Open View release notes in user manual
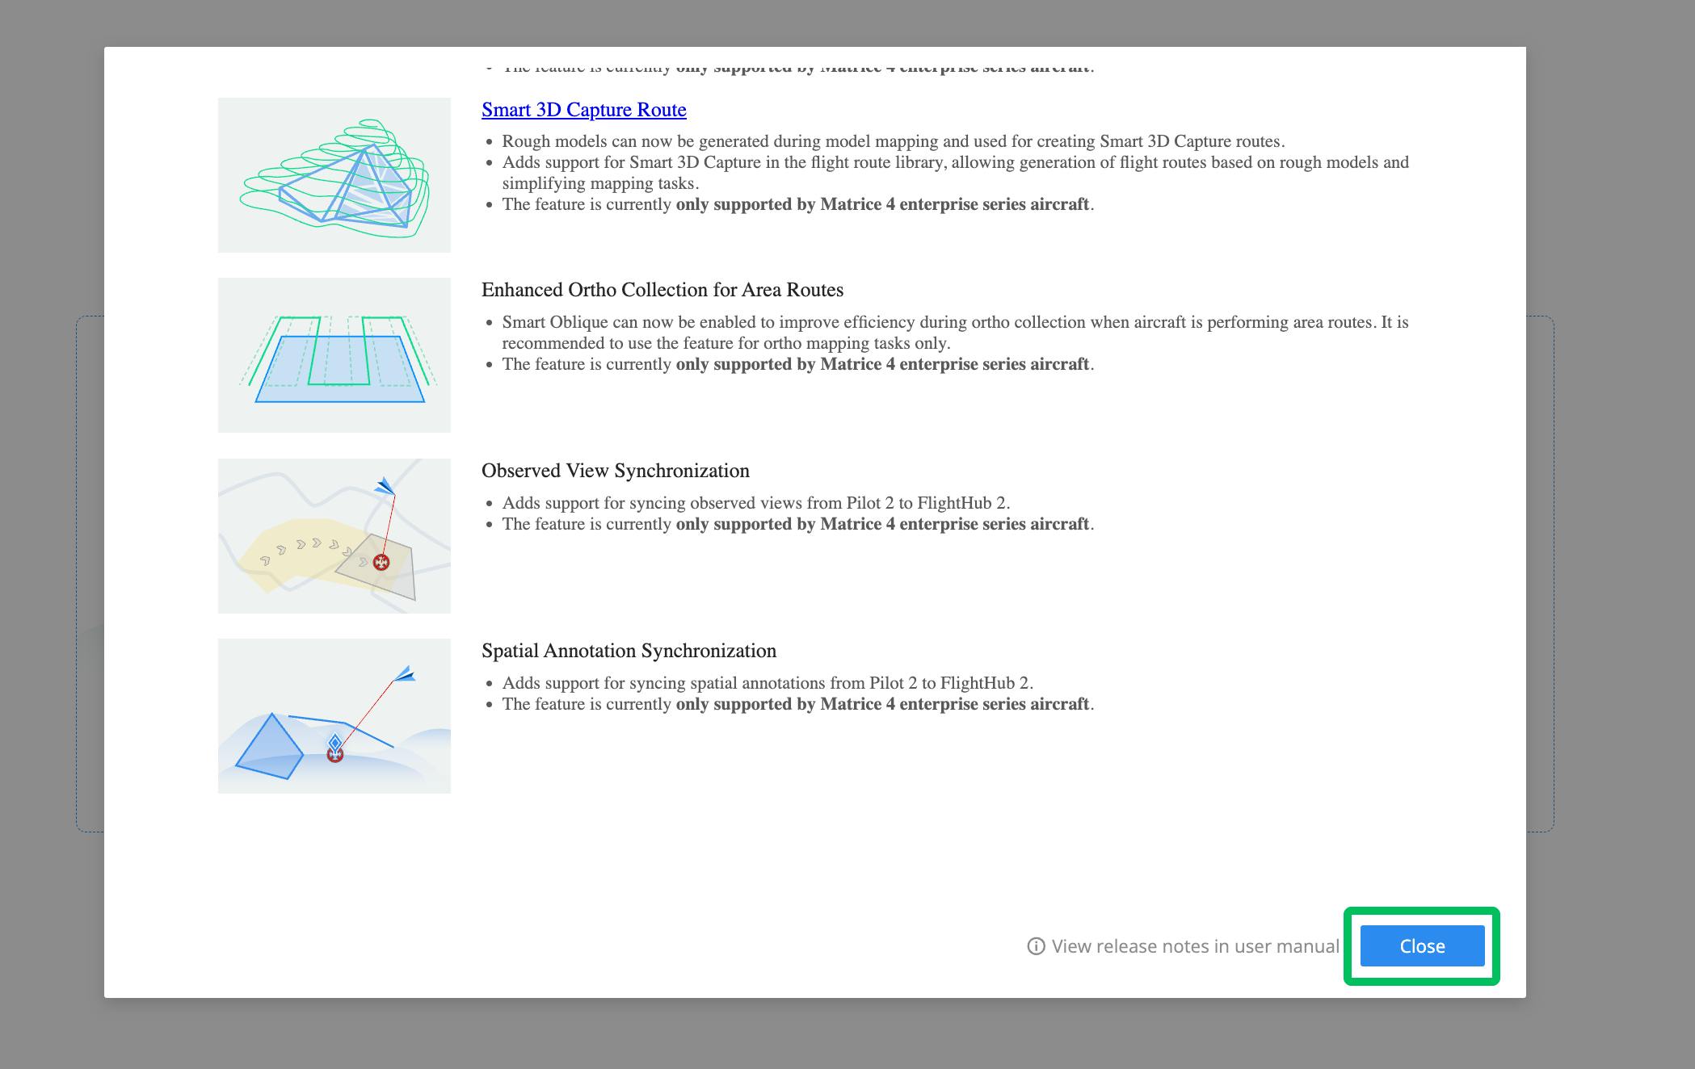This screenshot has width=1695, height=1069. (1194, 946)
